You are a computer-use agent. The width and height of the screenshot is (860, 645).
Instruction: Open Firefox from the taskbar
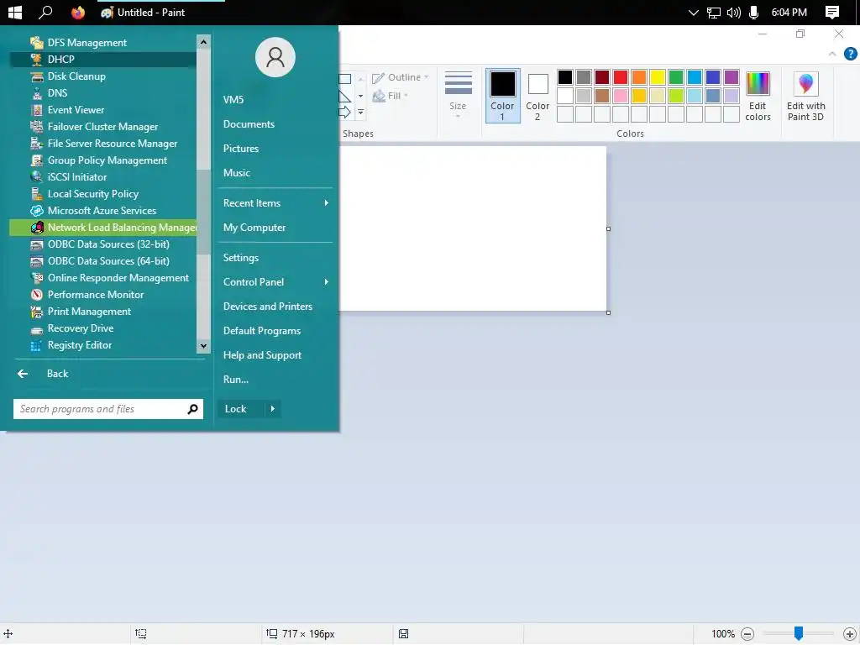pyautogui.click(x=78, y=12)
